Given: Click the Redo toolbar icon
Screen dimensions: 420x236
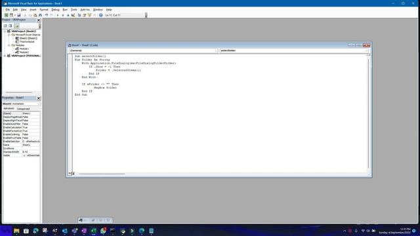Looking at the screenshot, I should point(52,15).
